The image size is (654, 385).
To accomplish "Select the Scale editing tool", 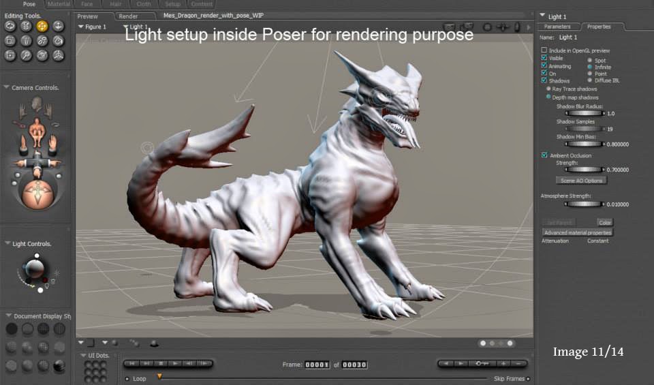I will click(x=10, y=41).
